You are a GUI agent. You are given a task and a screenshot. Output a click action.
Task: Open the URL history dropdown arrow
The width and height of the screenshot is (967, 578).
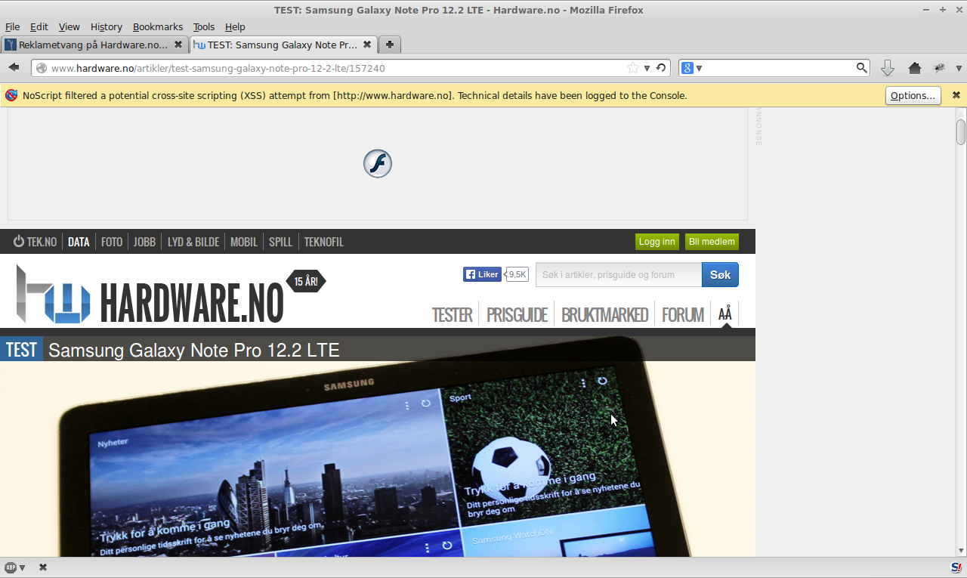click(647, 68)
